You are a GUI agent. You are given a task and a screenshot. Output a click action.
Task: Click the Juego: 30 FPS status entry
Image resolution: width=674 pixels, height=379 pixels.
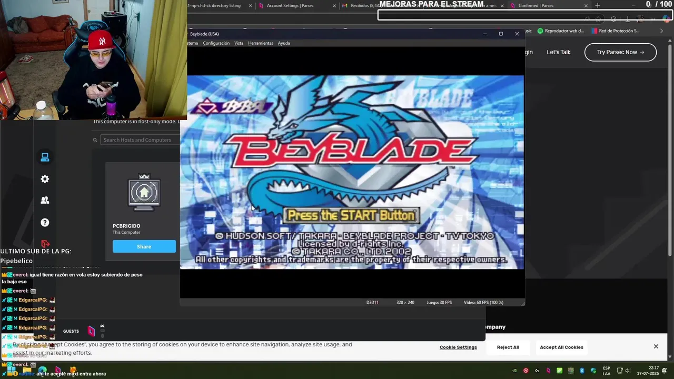tap(439, 303)
